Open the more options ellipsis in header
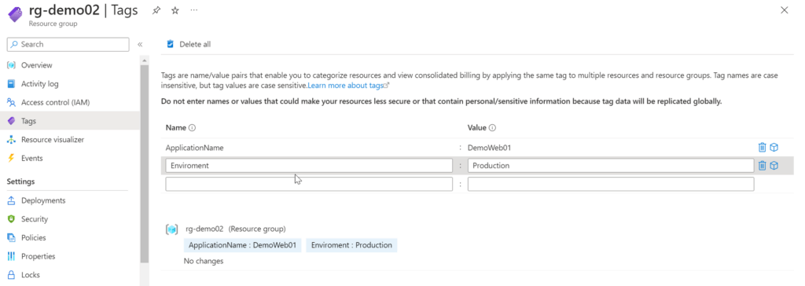805x286 pixels. click(x=193, y=10)
